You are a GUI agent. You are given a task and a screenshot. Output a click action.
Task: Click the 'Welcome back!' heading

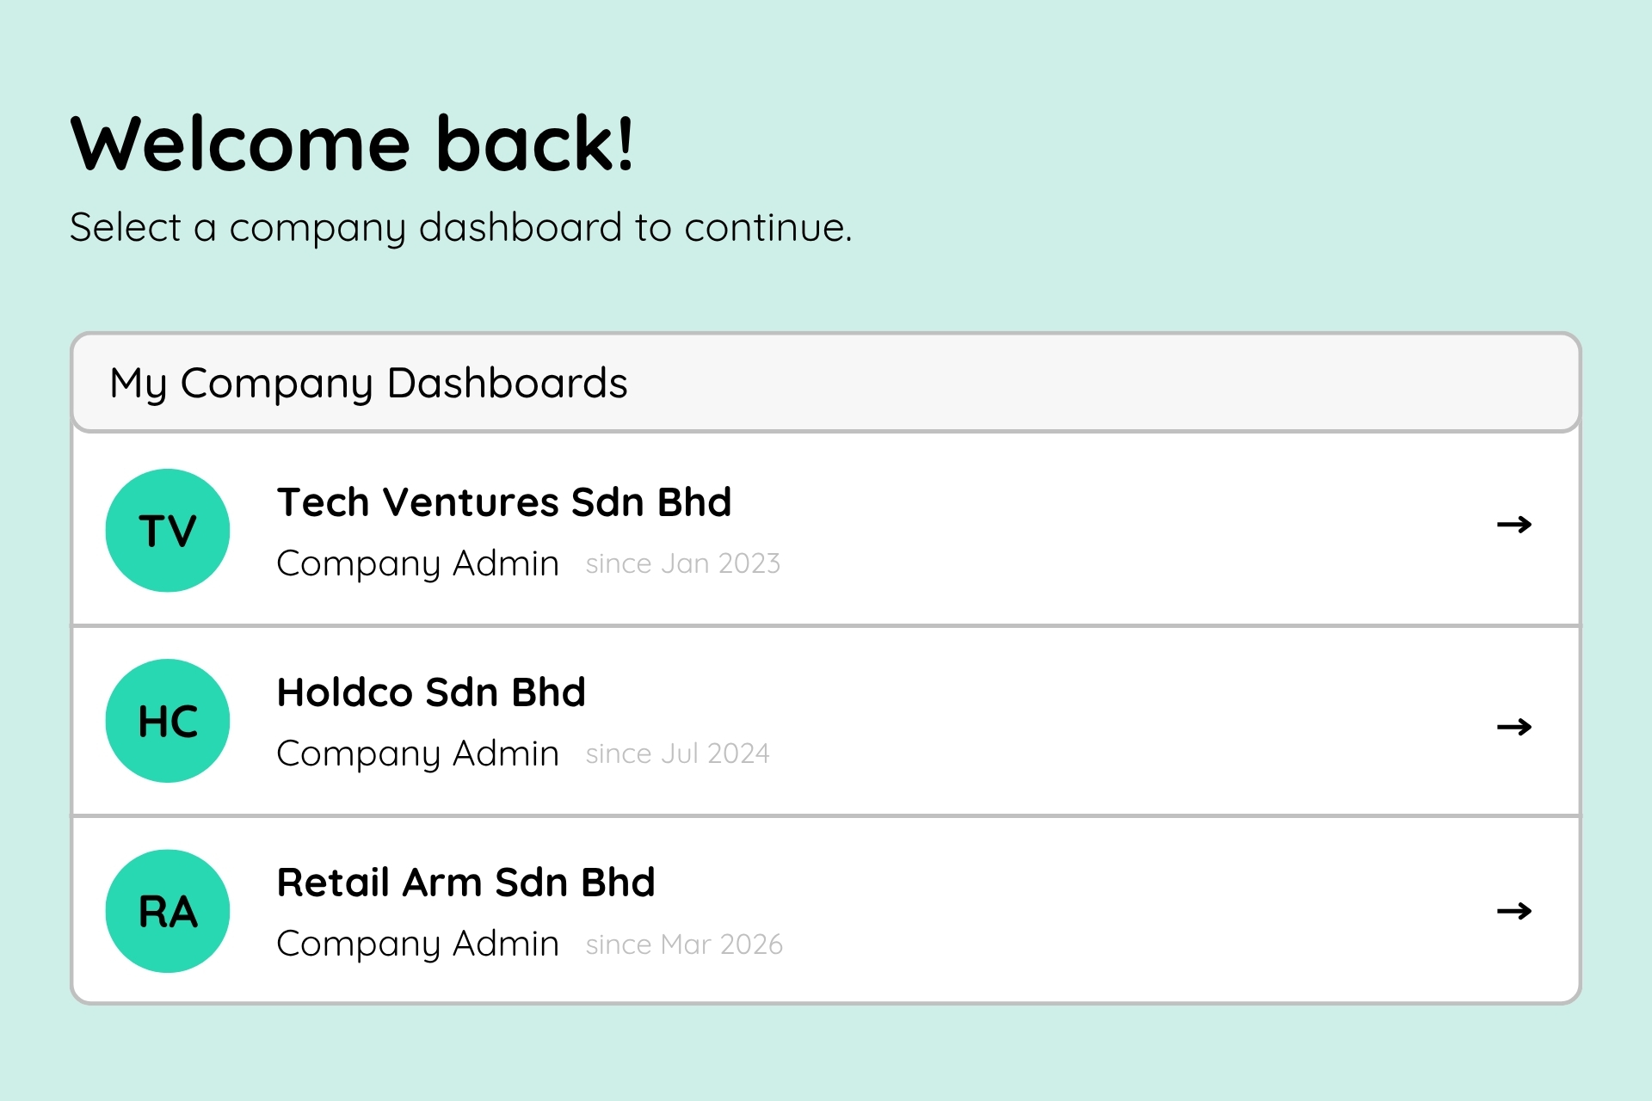point(352,144)
